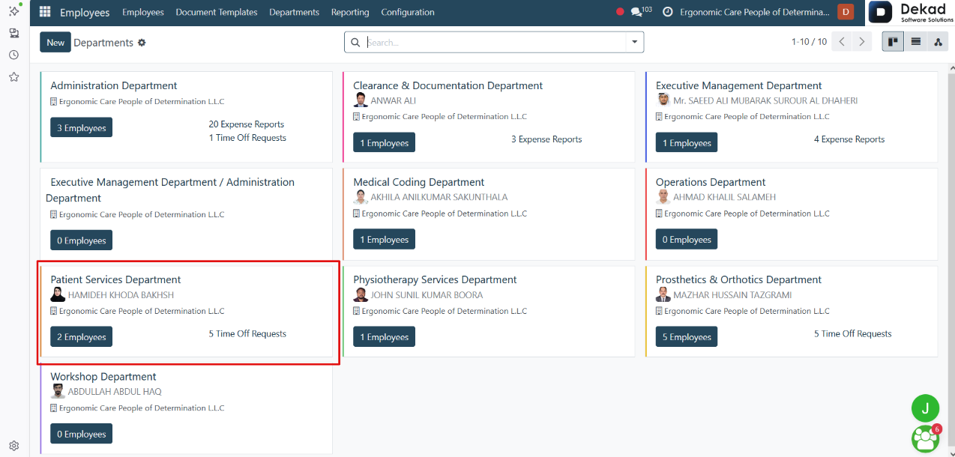The height and width of the screenshot is (457, 955).
Task: Click MAZHAR HUSSAIN TAZGRAMI's avatar
Action: click(x=663, y=295)
